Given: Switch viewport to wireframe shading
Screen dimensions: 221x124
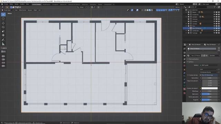Looking at the screenshot, I should (x=145, y=10).
